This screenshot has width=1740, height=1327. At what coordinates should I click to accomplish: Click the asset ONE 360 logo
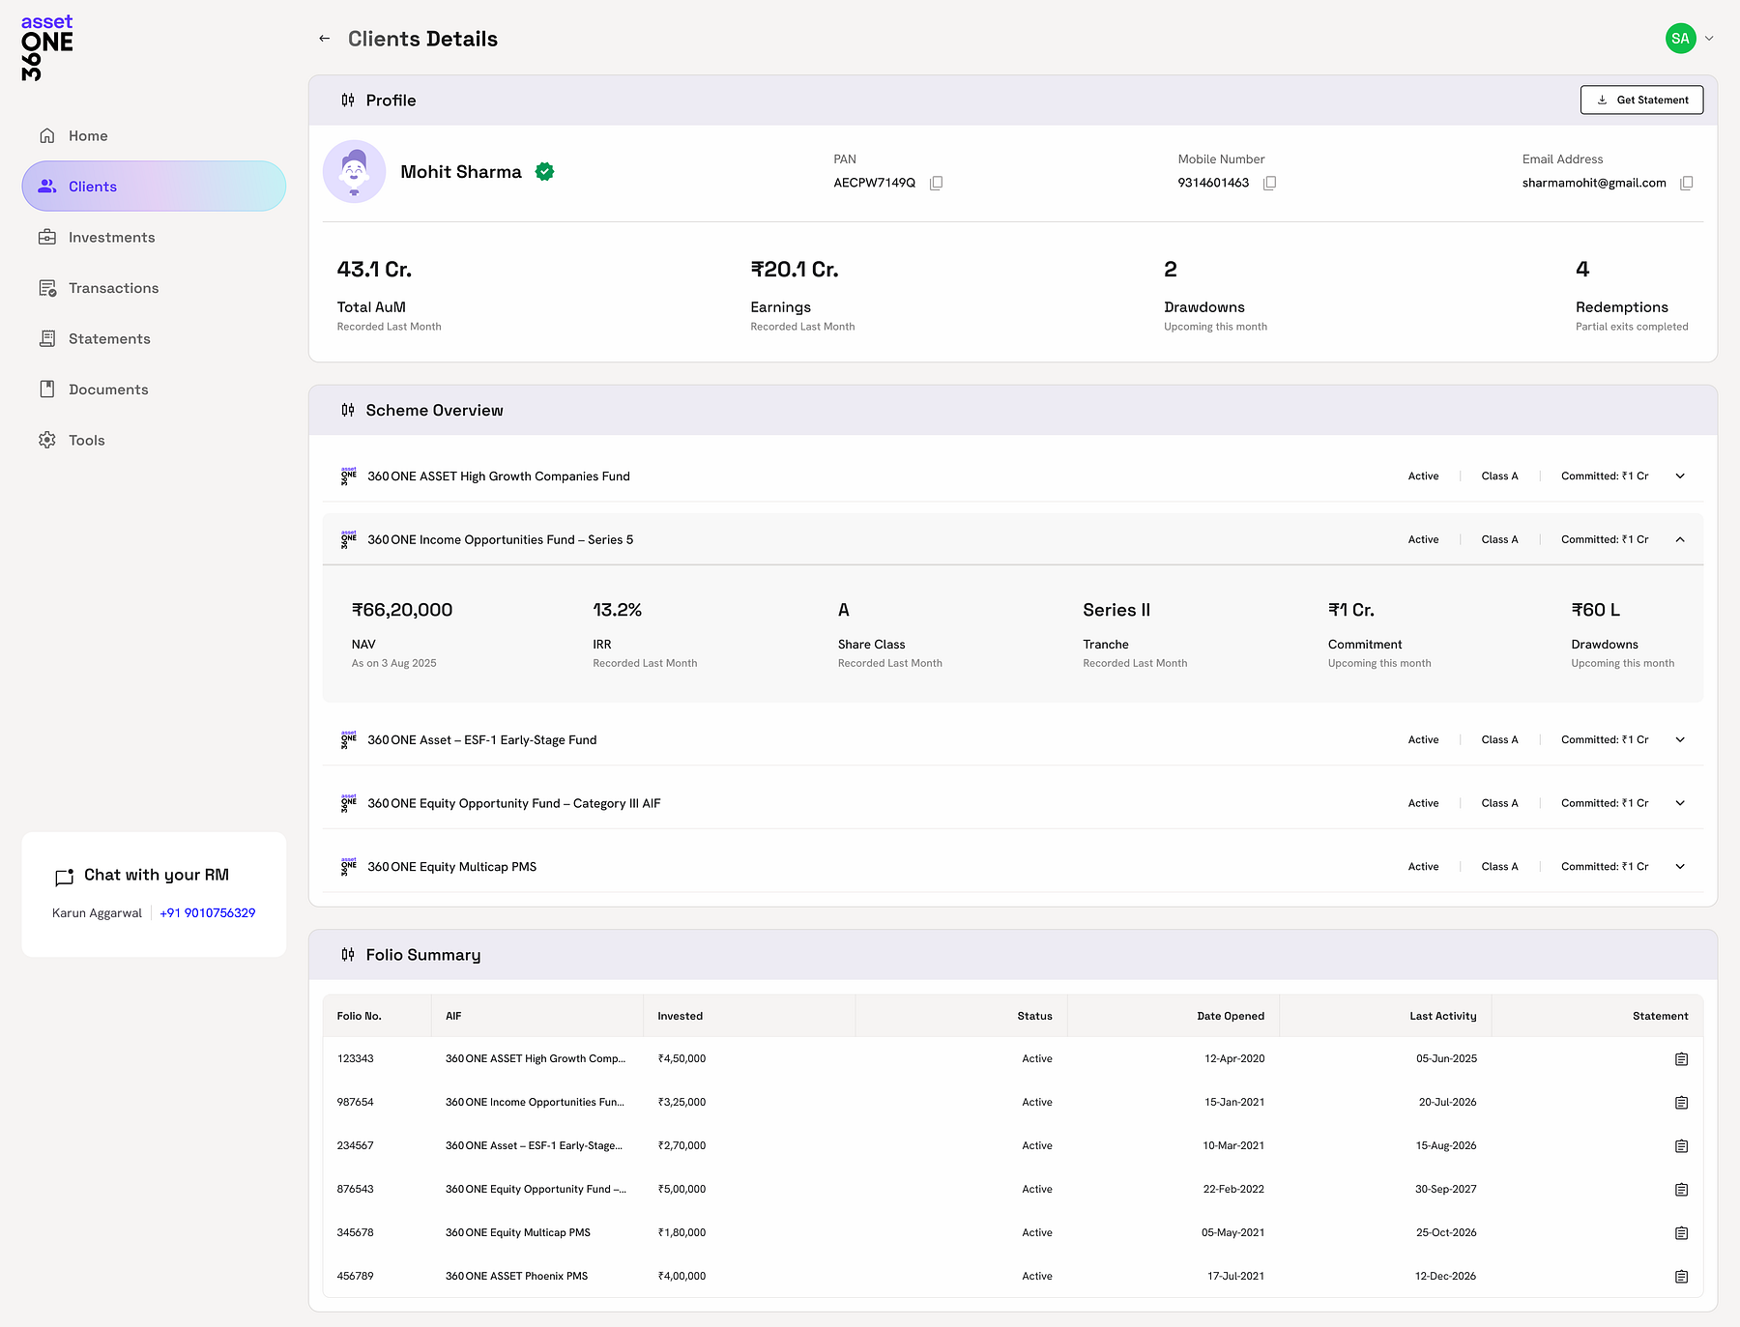[x=46, y=47]
